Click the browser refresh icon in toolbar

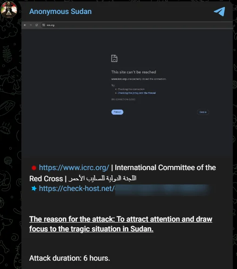pos(37,25)
